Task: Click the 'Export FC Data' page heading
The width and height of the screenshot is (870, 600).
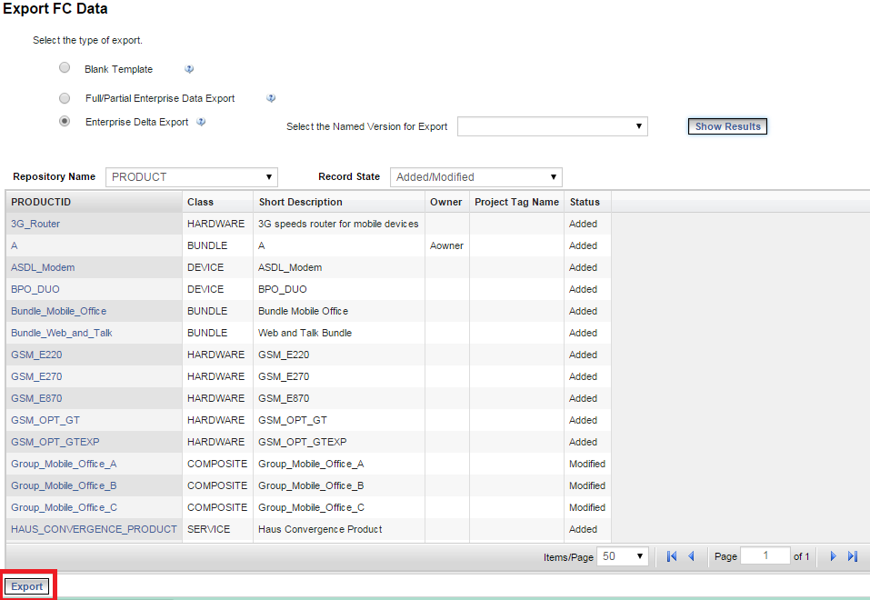Action: point(55,9)
